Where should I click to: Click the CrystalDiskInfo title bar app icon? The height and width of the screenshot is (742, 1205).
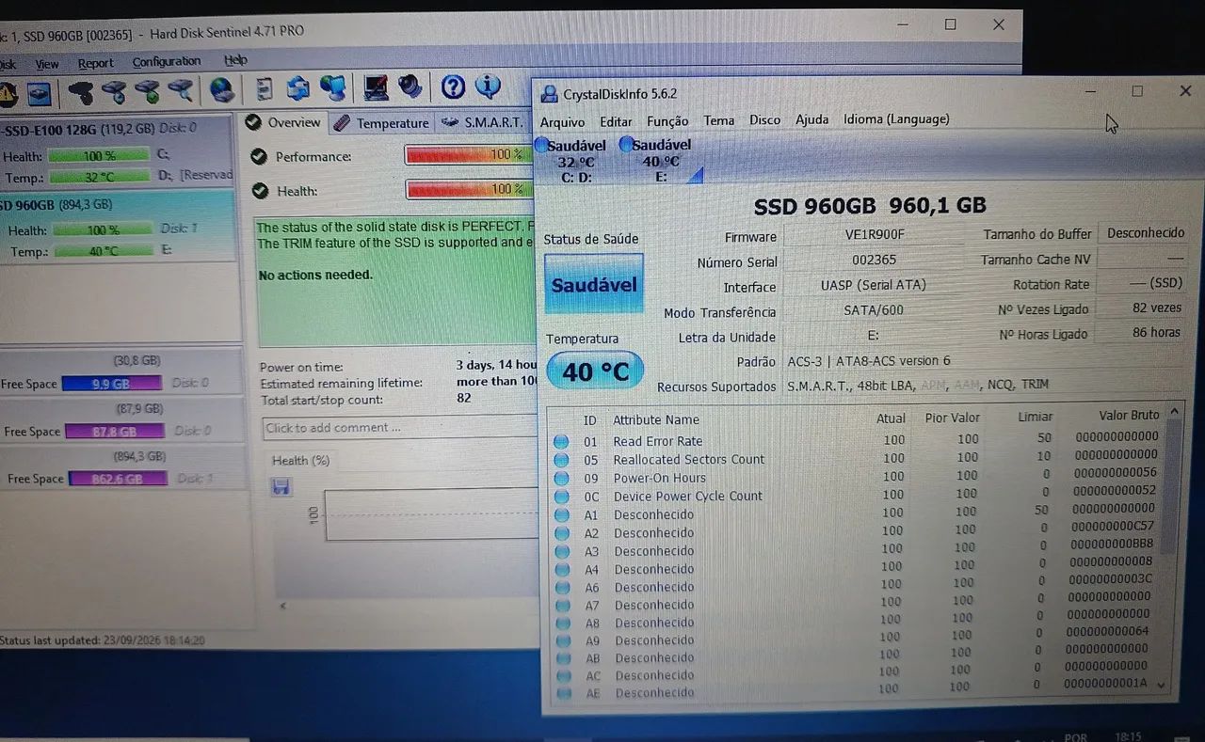549,94
